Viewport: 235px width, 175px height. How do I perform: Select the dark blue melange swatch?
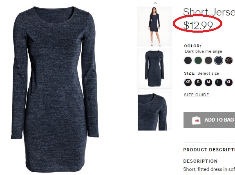pos(219,60)
